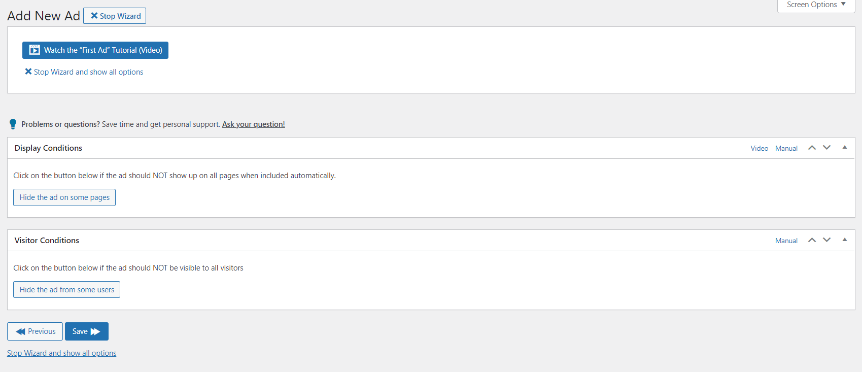Image resolution: width=862 pixels, height=372 pixels.
Task: Collapse the Display Conditions panel triangle
Action: click(845, 147)
